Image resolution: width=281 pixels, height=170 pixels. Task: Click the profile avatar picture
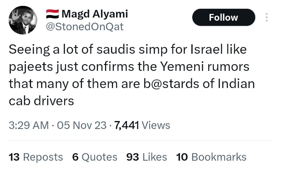coord(23,20)
